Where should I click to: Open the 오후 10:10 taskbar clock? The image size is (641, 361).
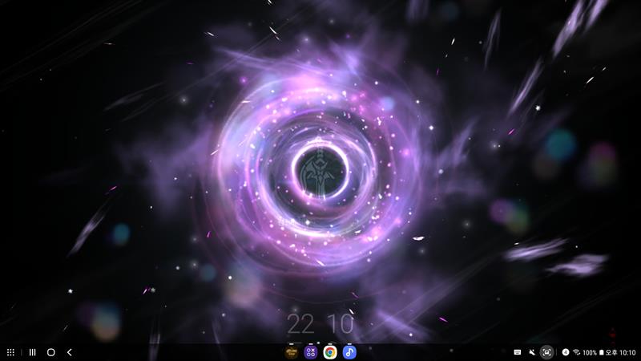pos(620,352)
